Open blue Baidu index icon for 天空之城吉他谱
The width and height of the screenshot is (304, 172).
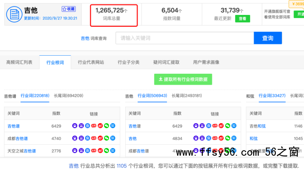88,151
